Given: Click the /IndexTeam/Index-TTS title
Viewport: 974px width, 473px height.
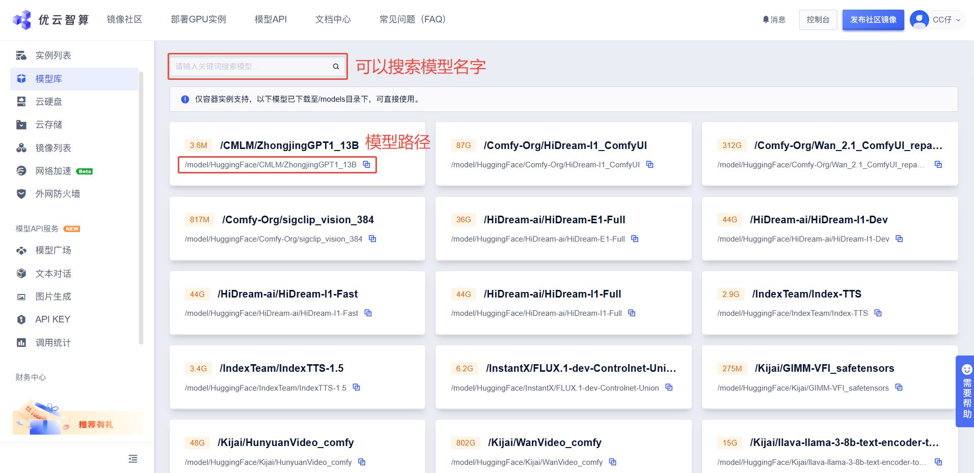Looking at the screenshot, I should point(806,294).
